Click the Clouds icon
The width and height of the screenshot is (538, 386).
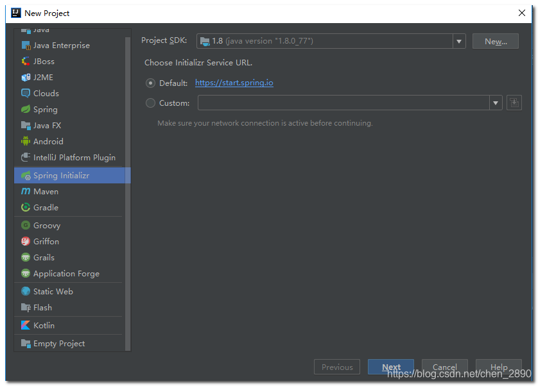(x=26, y=93)
